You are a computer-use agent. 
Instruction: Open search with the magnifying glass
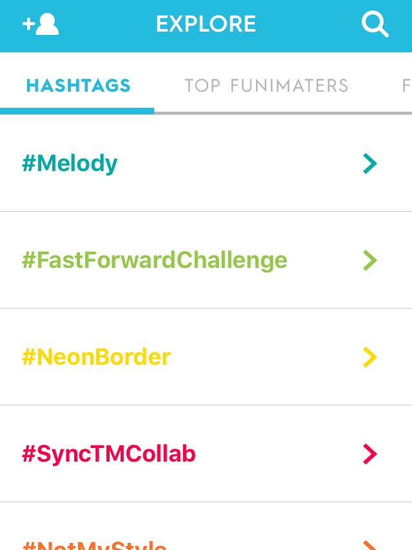tap(375, 25)
